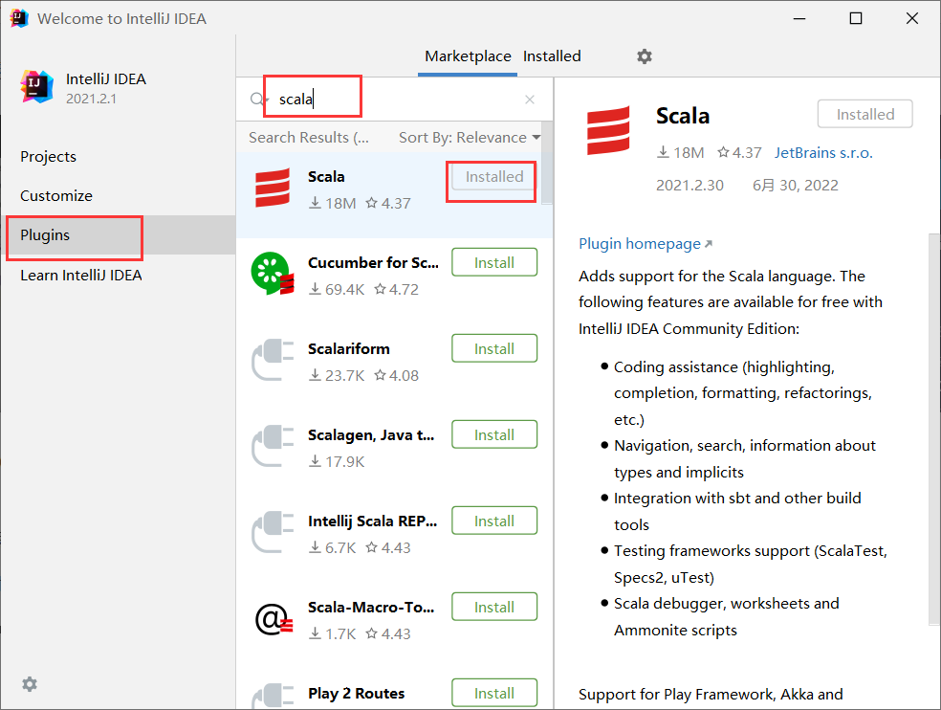Click the plugin results list scrollbar
Image resolution: width=941 pixels, height=710 pixels.
tap(546, 164)
